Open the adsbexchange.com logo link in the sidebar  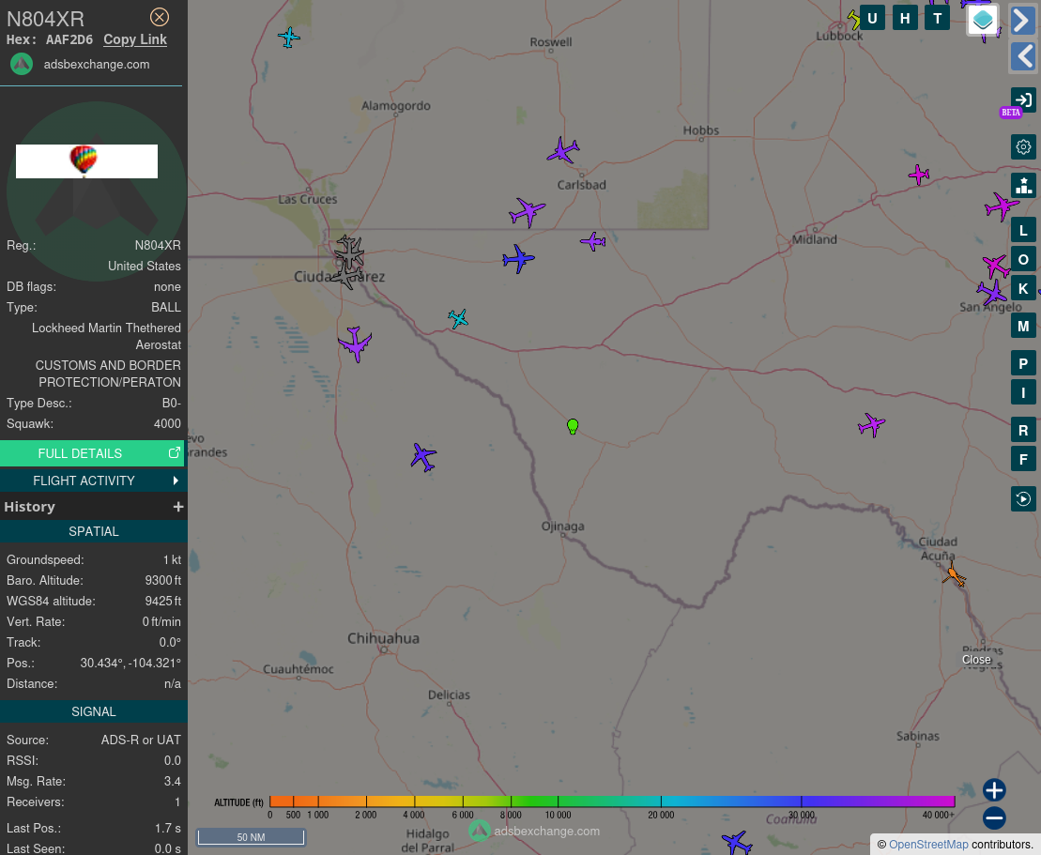tap(22, 65)
